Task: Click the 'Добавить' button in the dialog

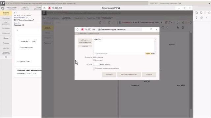Action: (x=109, y=74)
